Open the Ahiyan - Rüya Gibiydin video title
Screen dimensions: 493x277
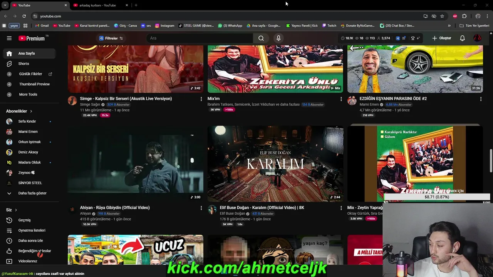tap(115, 208)
